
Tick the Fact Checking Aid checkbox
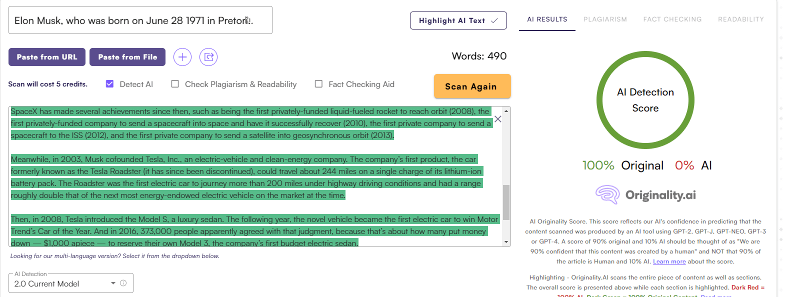(318, 84)
